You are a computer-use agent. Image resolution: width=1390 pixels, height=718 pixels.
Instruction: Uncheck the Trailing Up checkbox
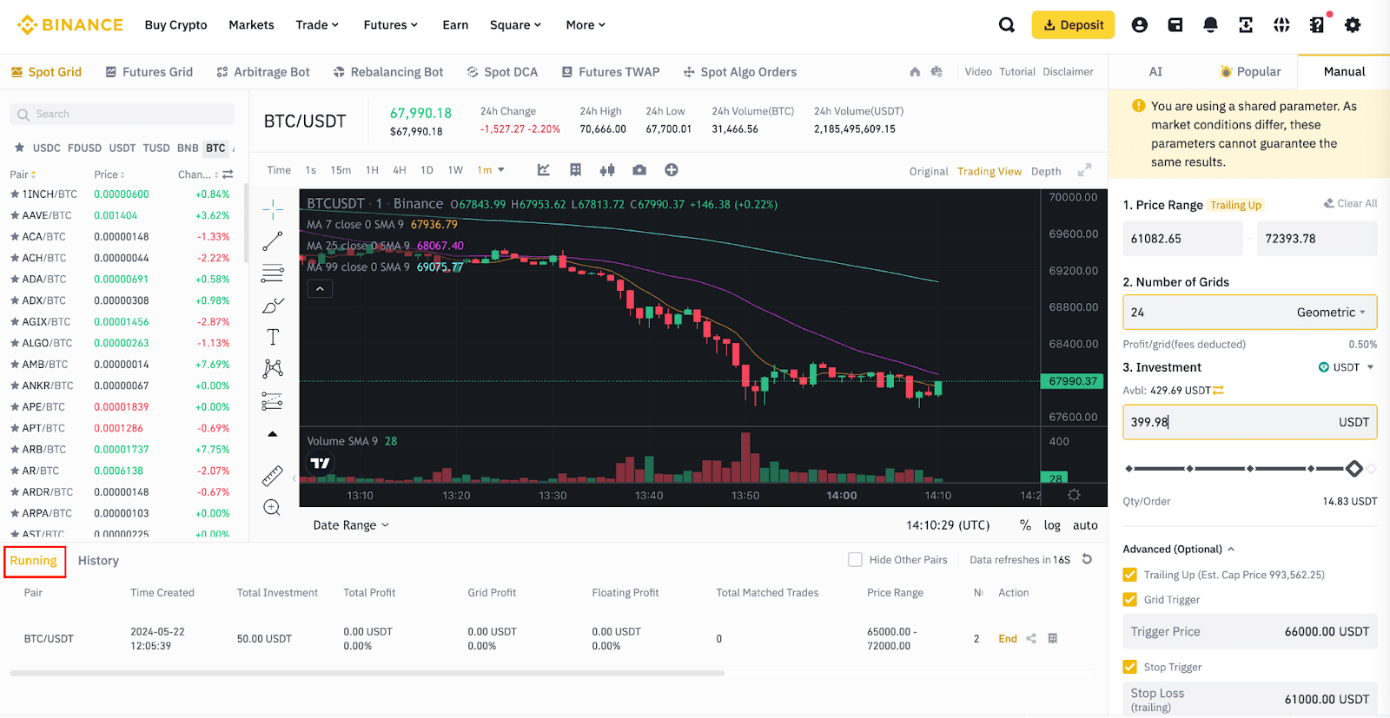pyautogui.click(x=1129, y=575)
